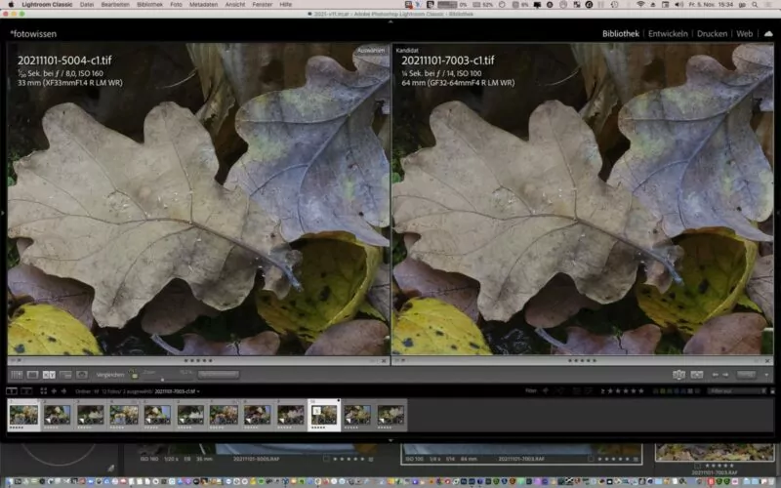Set star rating under left compare photo
Screen dimensions: 781x488
point(198,360)
